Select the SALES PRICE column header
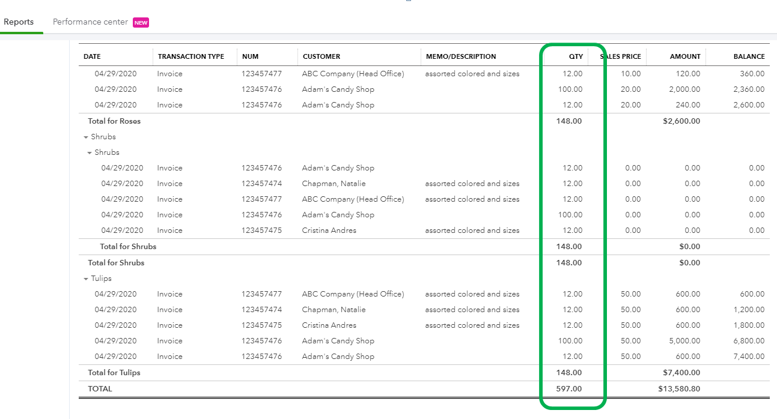The height and width of the screenshot is (419, 777). coord(620,56)
